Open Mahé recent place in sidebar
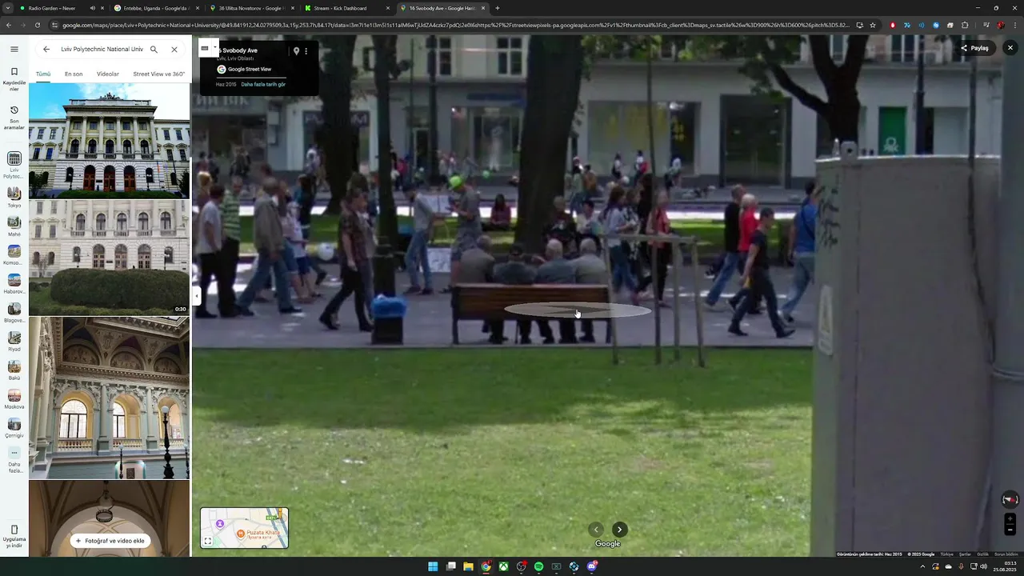This screenshot has height=576, width=1024. click(x=14, y=226)
